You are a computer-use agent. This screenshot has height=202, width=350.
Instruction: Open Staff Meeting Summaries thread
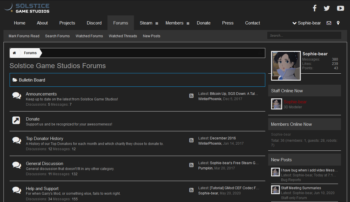point(301,188)
